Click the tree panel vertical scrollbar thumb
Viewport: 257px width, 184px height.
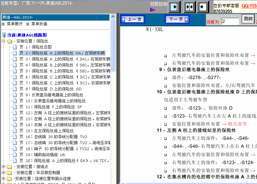[113, 45]
